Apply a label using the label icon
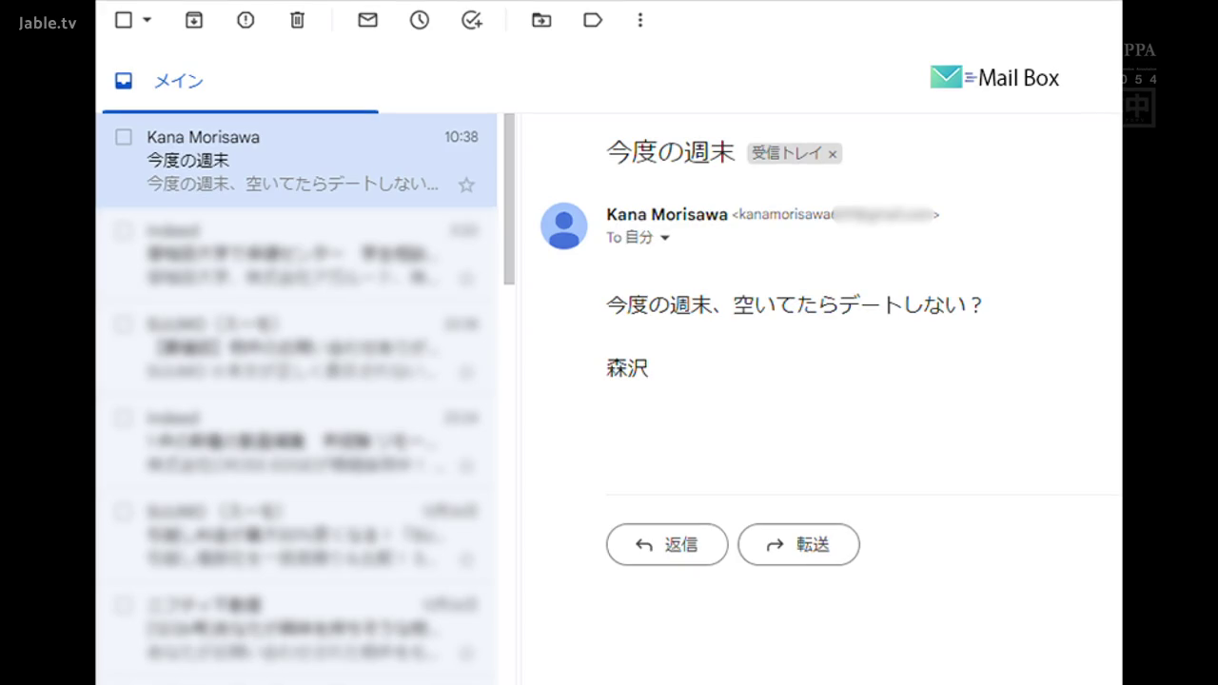1218x685 pixels. coord(592,20)
